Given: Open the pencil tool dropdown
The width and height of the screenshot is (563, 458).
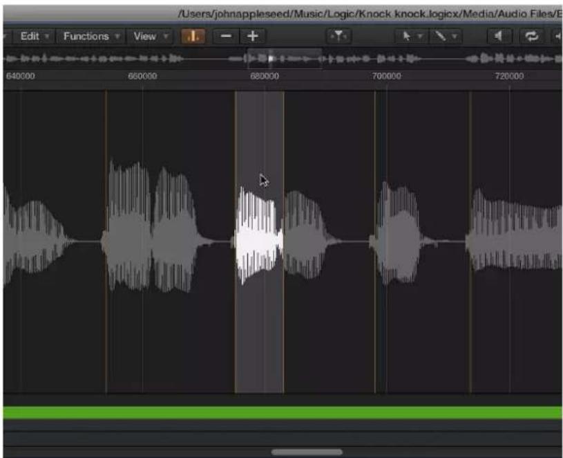Looking at the screenshot, I should 446,36.
